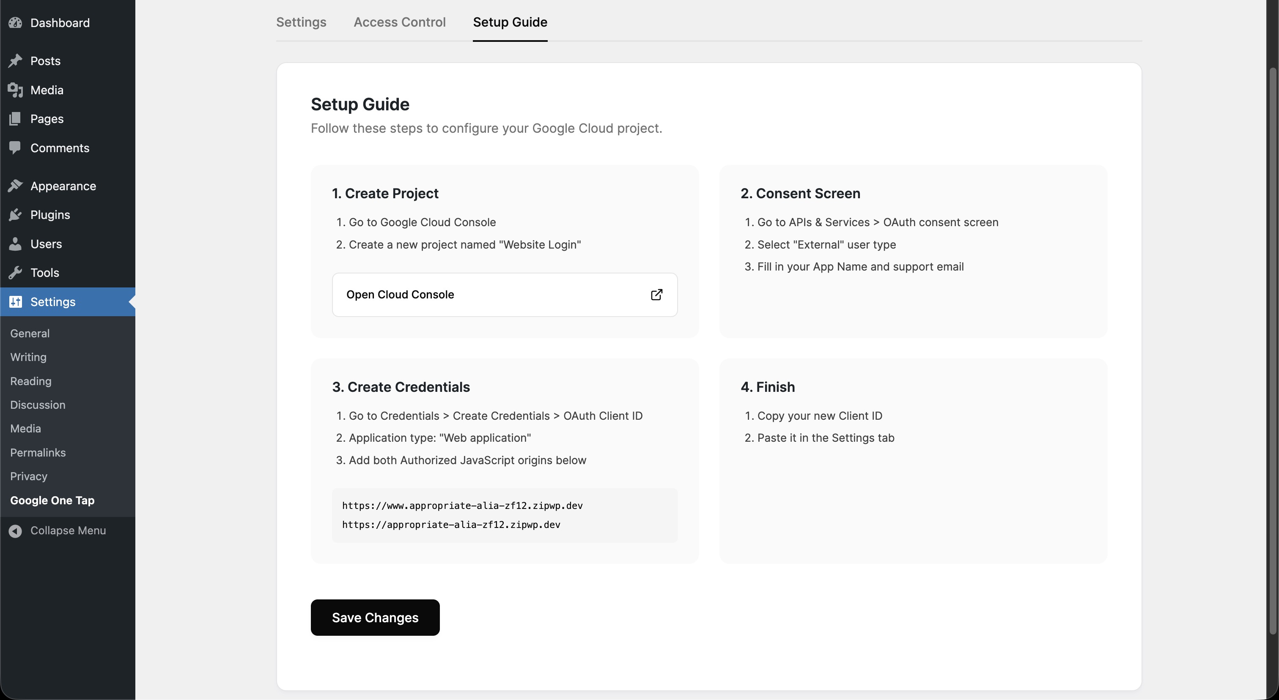Click the Media library icon in sidebar

[15, 90]
